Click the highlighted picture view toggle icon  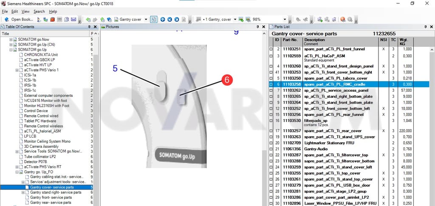[154, 20]
